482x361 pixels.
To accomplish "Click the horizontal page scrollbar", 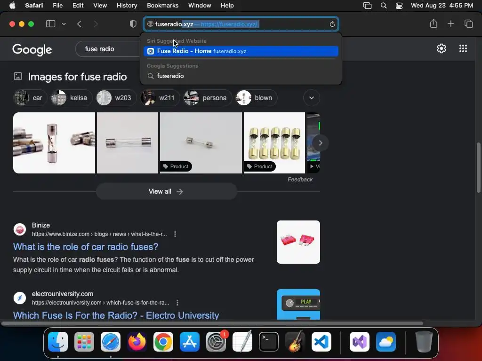I will (x=212, y=323).
